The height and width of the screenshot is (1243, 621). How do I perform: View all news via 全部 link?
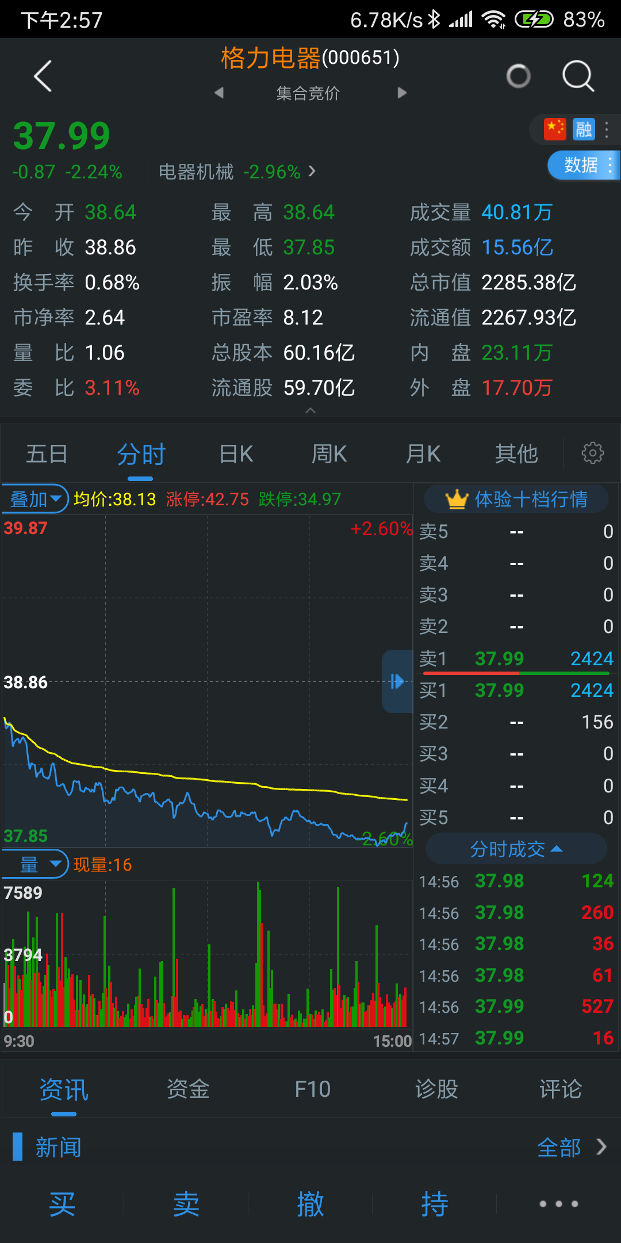[572, 1147]
